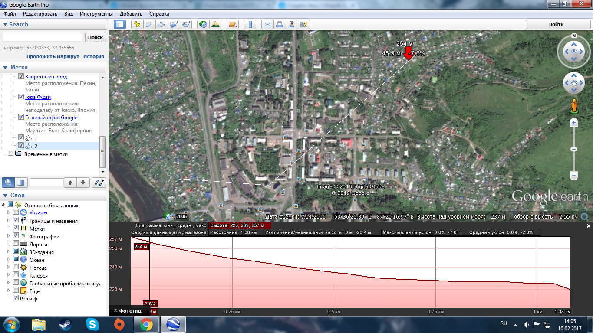
Task: Zoom out with the minus button
Action: pos(574,176)
